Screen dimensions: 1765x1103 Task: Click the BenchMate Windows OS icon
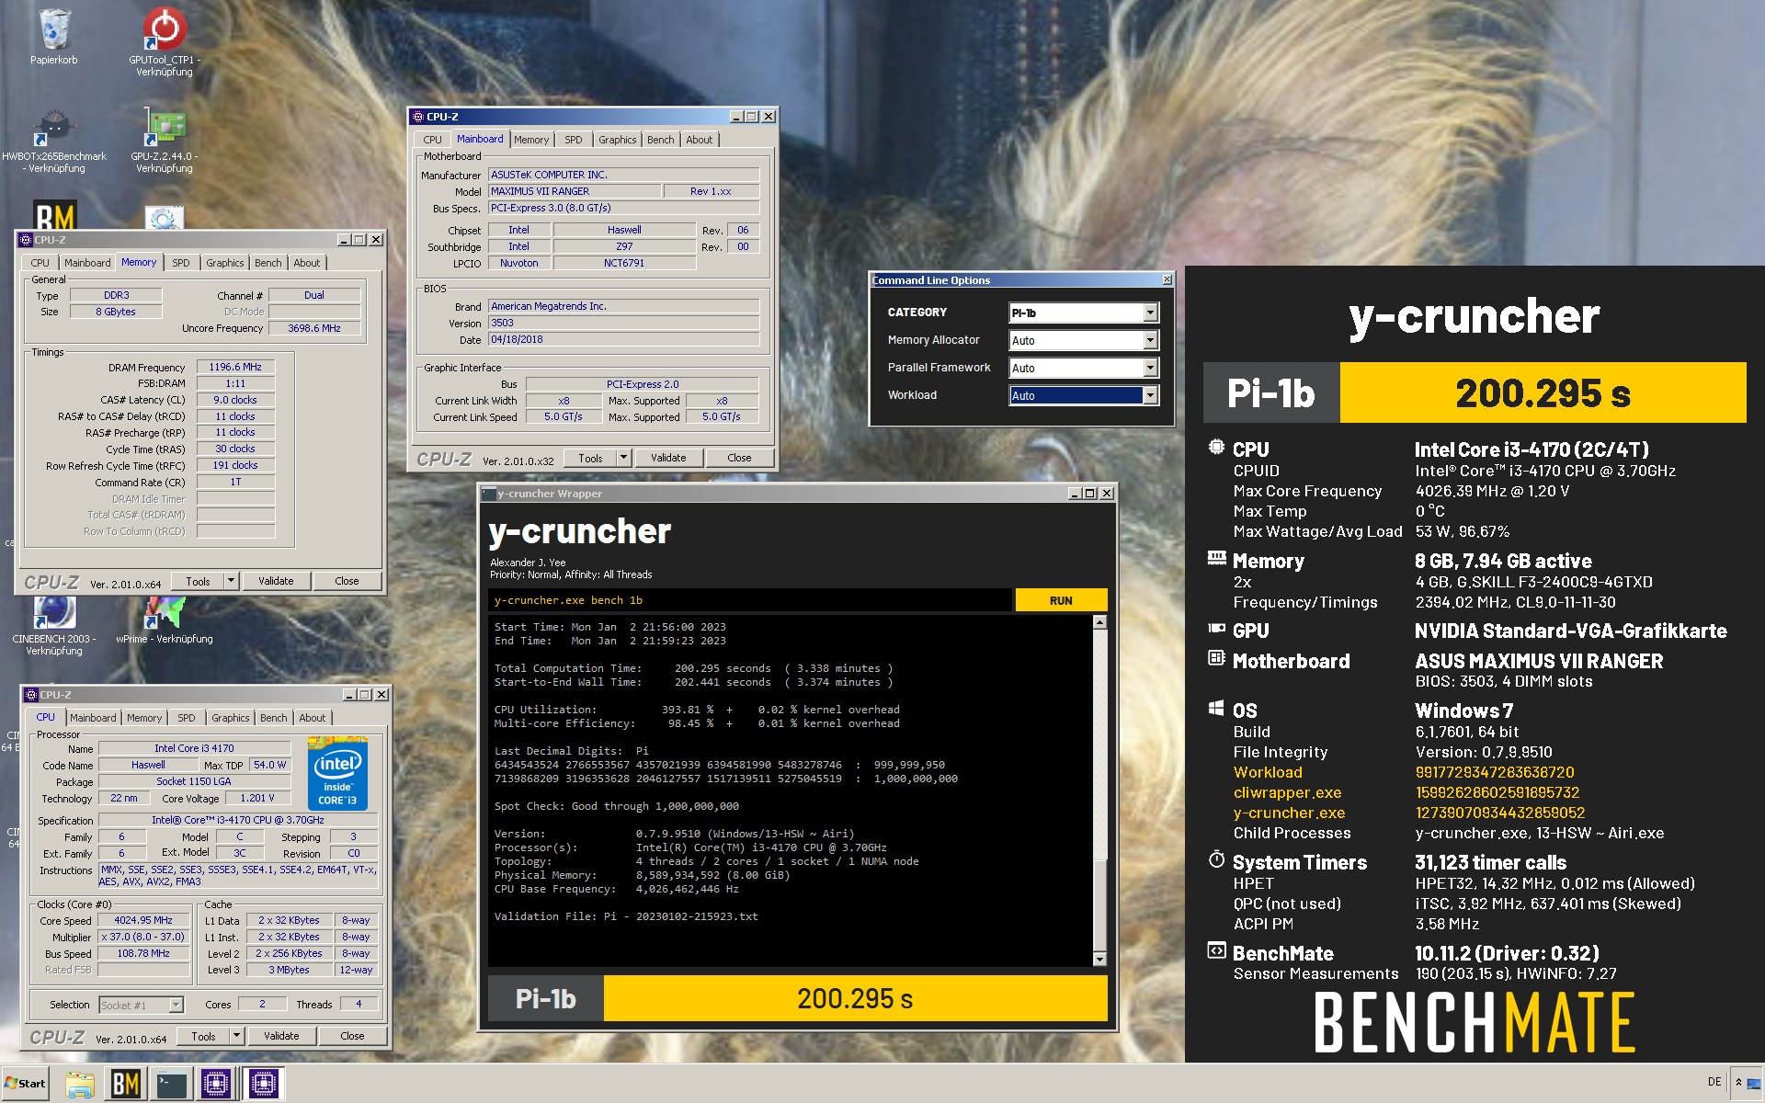1216,708
